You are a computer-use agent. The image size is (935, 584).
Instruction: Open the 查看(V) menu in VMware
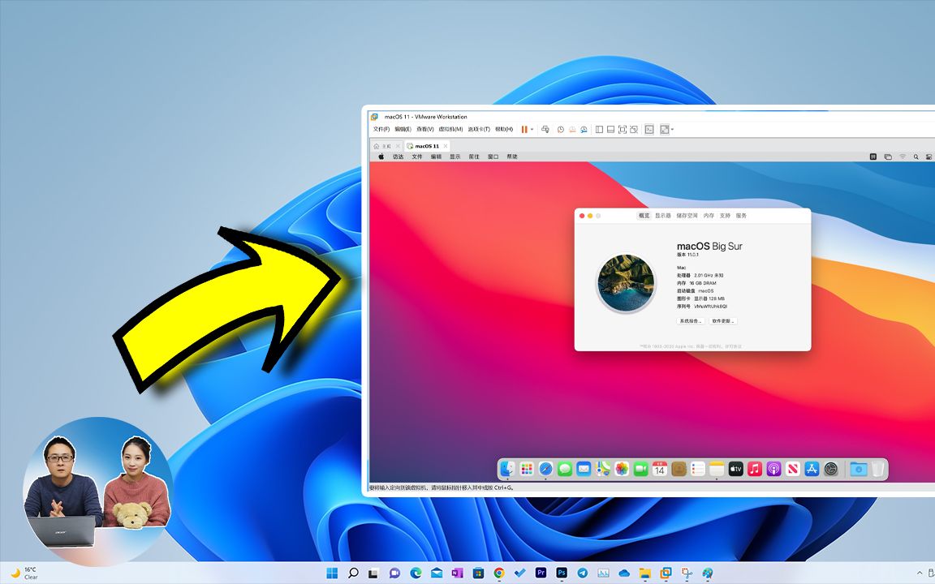[x=424, y=129]
